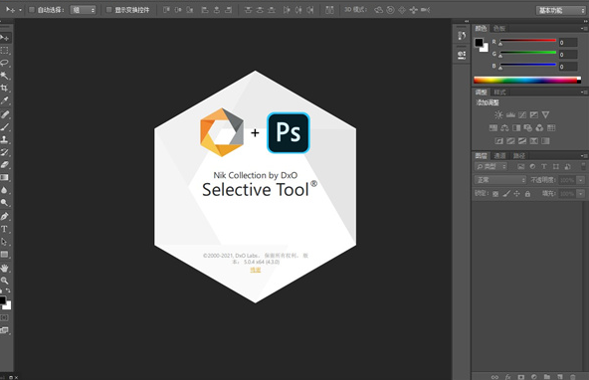Select the Lasso tool

(x=5, y=63)
